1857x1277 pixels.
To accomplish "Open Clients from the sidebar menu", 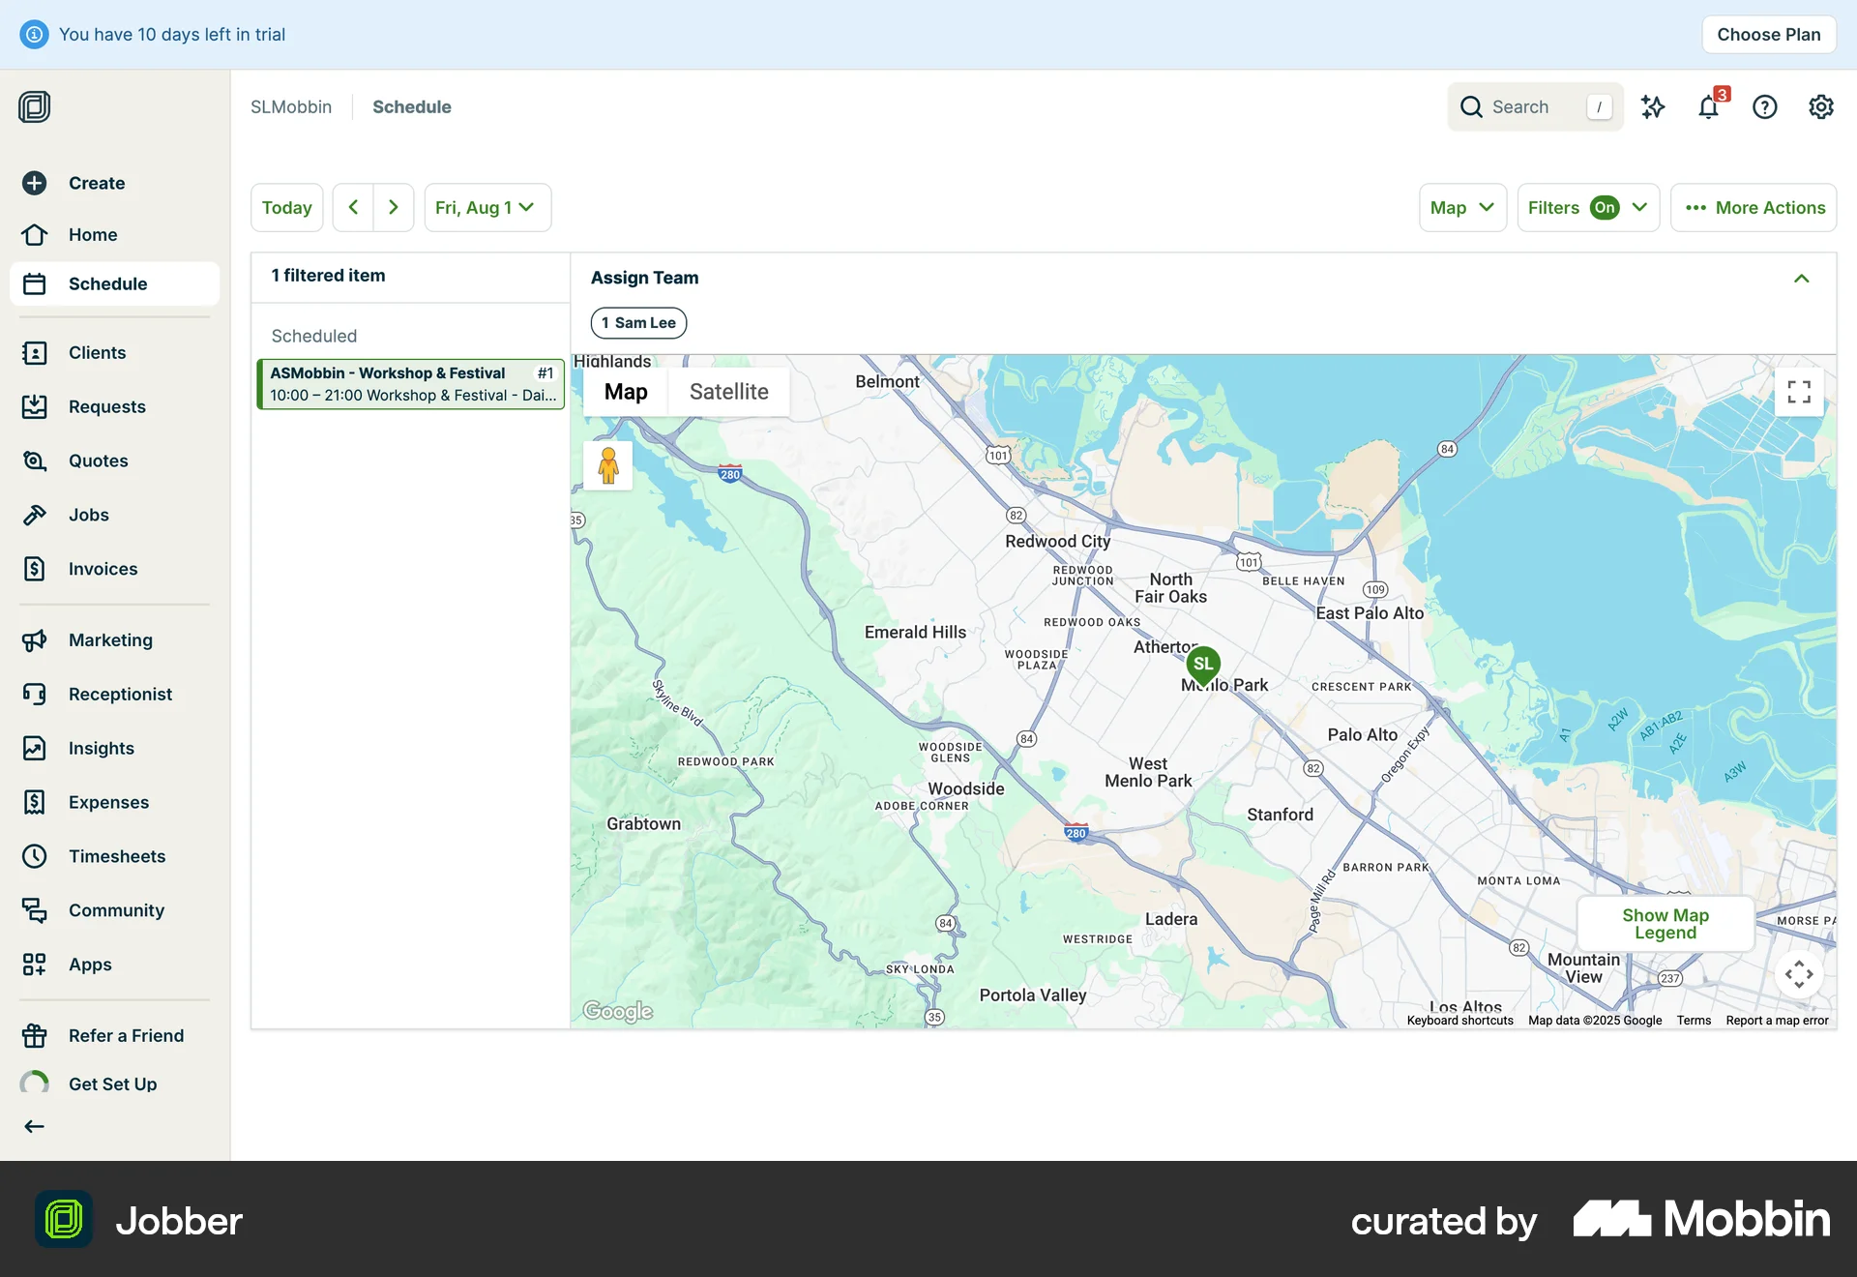I will coord(98,352).
